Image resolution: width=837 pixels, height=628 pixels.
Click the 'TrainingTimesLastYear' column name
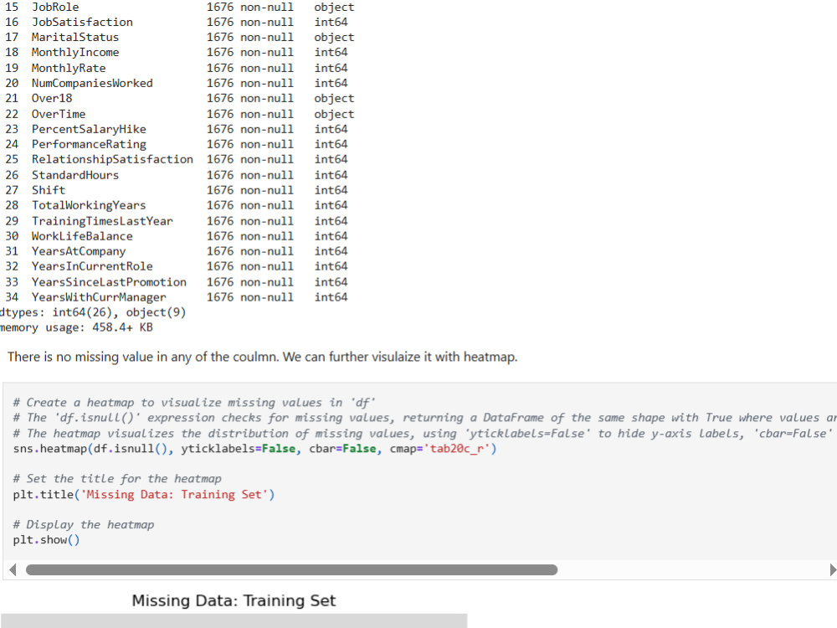click(102, 221)
